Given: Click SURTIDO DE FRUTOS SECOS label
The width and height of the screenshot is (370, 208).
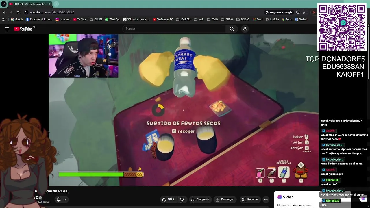Looking at the screenshot, I should [184, 123].
